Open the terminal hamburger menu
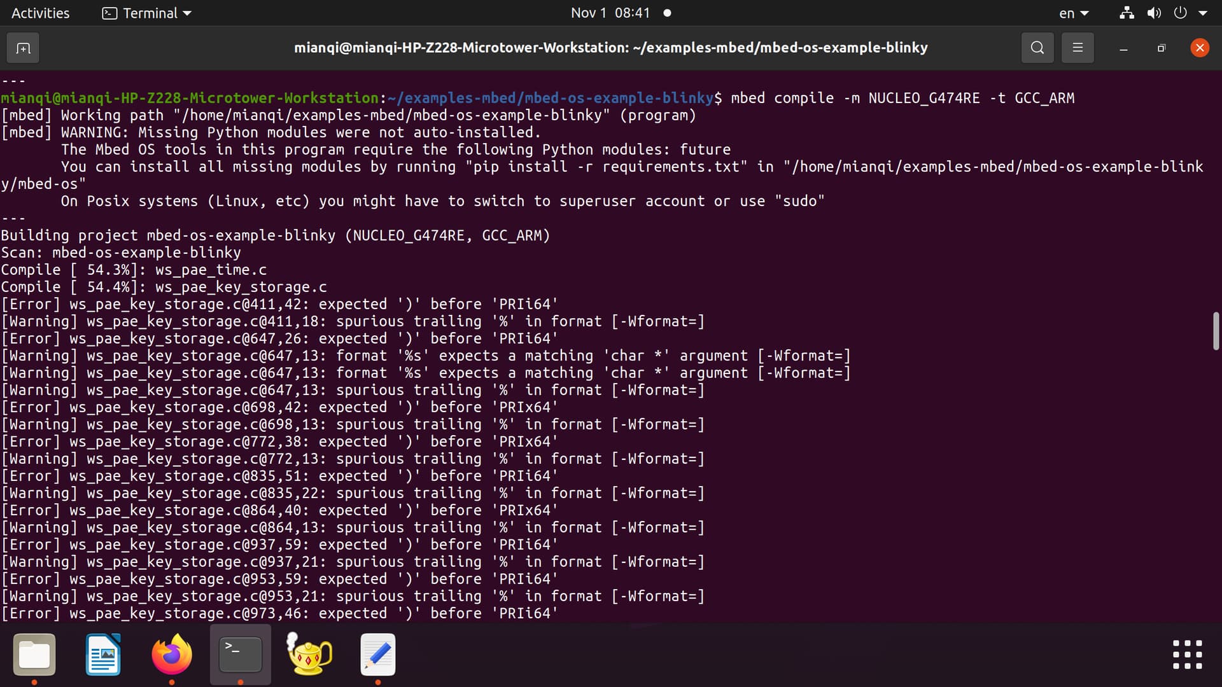Screen dimensions: 1222x687 coord(1078,48)
